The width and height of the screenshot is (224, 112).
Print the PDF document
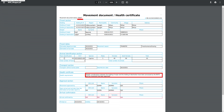click(215, 3)
